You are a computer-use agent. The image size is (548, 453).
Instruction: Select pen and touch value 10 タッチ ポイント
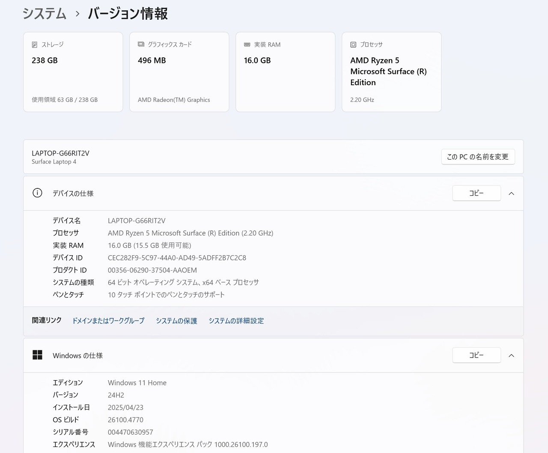(166, 295)
